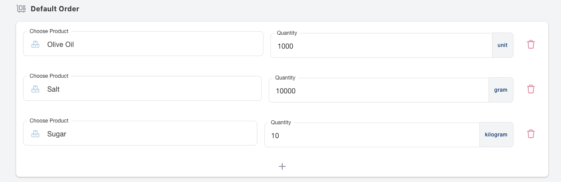
Task: Click the trash icon beside Sugar
Action: point(530,134)
